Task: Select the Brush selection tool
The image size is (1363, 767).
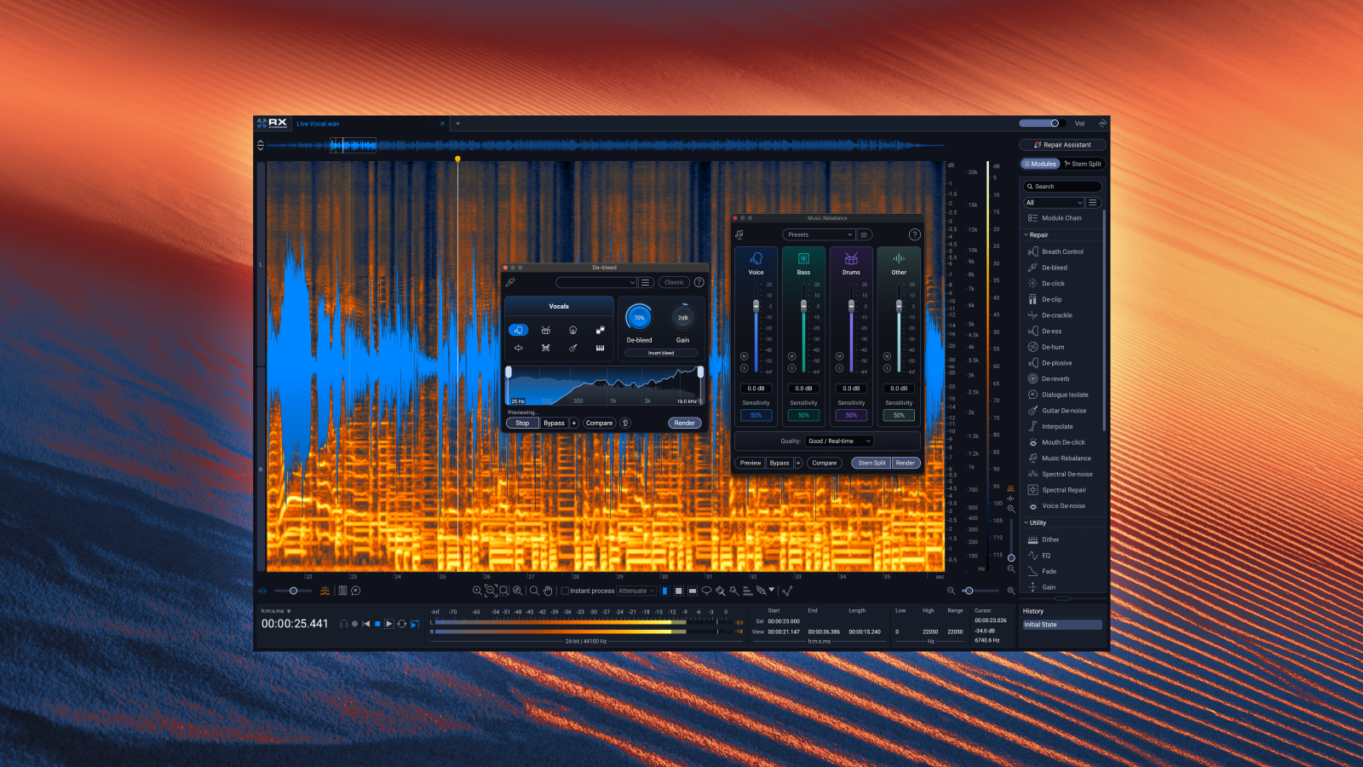Action: 721,591
